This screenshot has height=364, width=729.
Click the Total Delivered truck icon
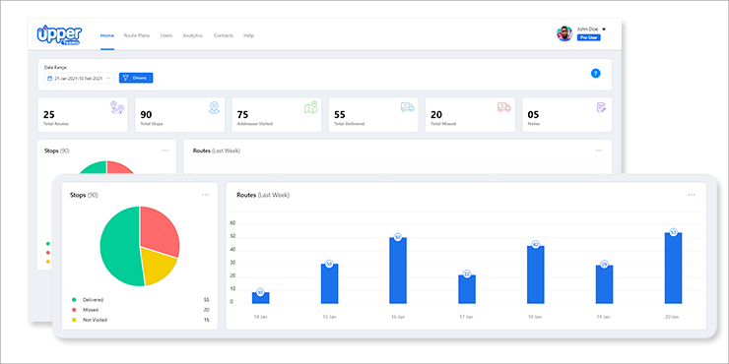click(x=407, y=107)
